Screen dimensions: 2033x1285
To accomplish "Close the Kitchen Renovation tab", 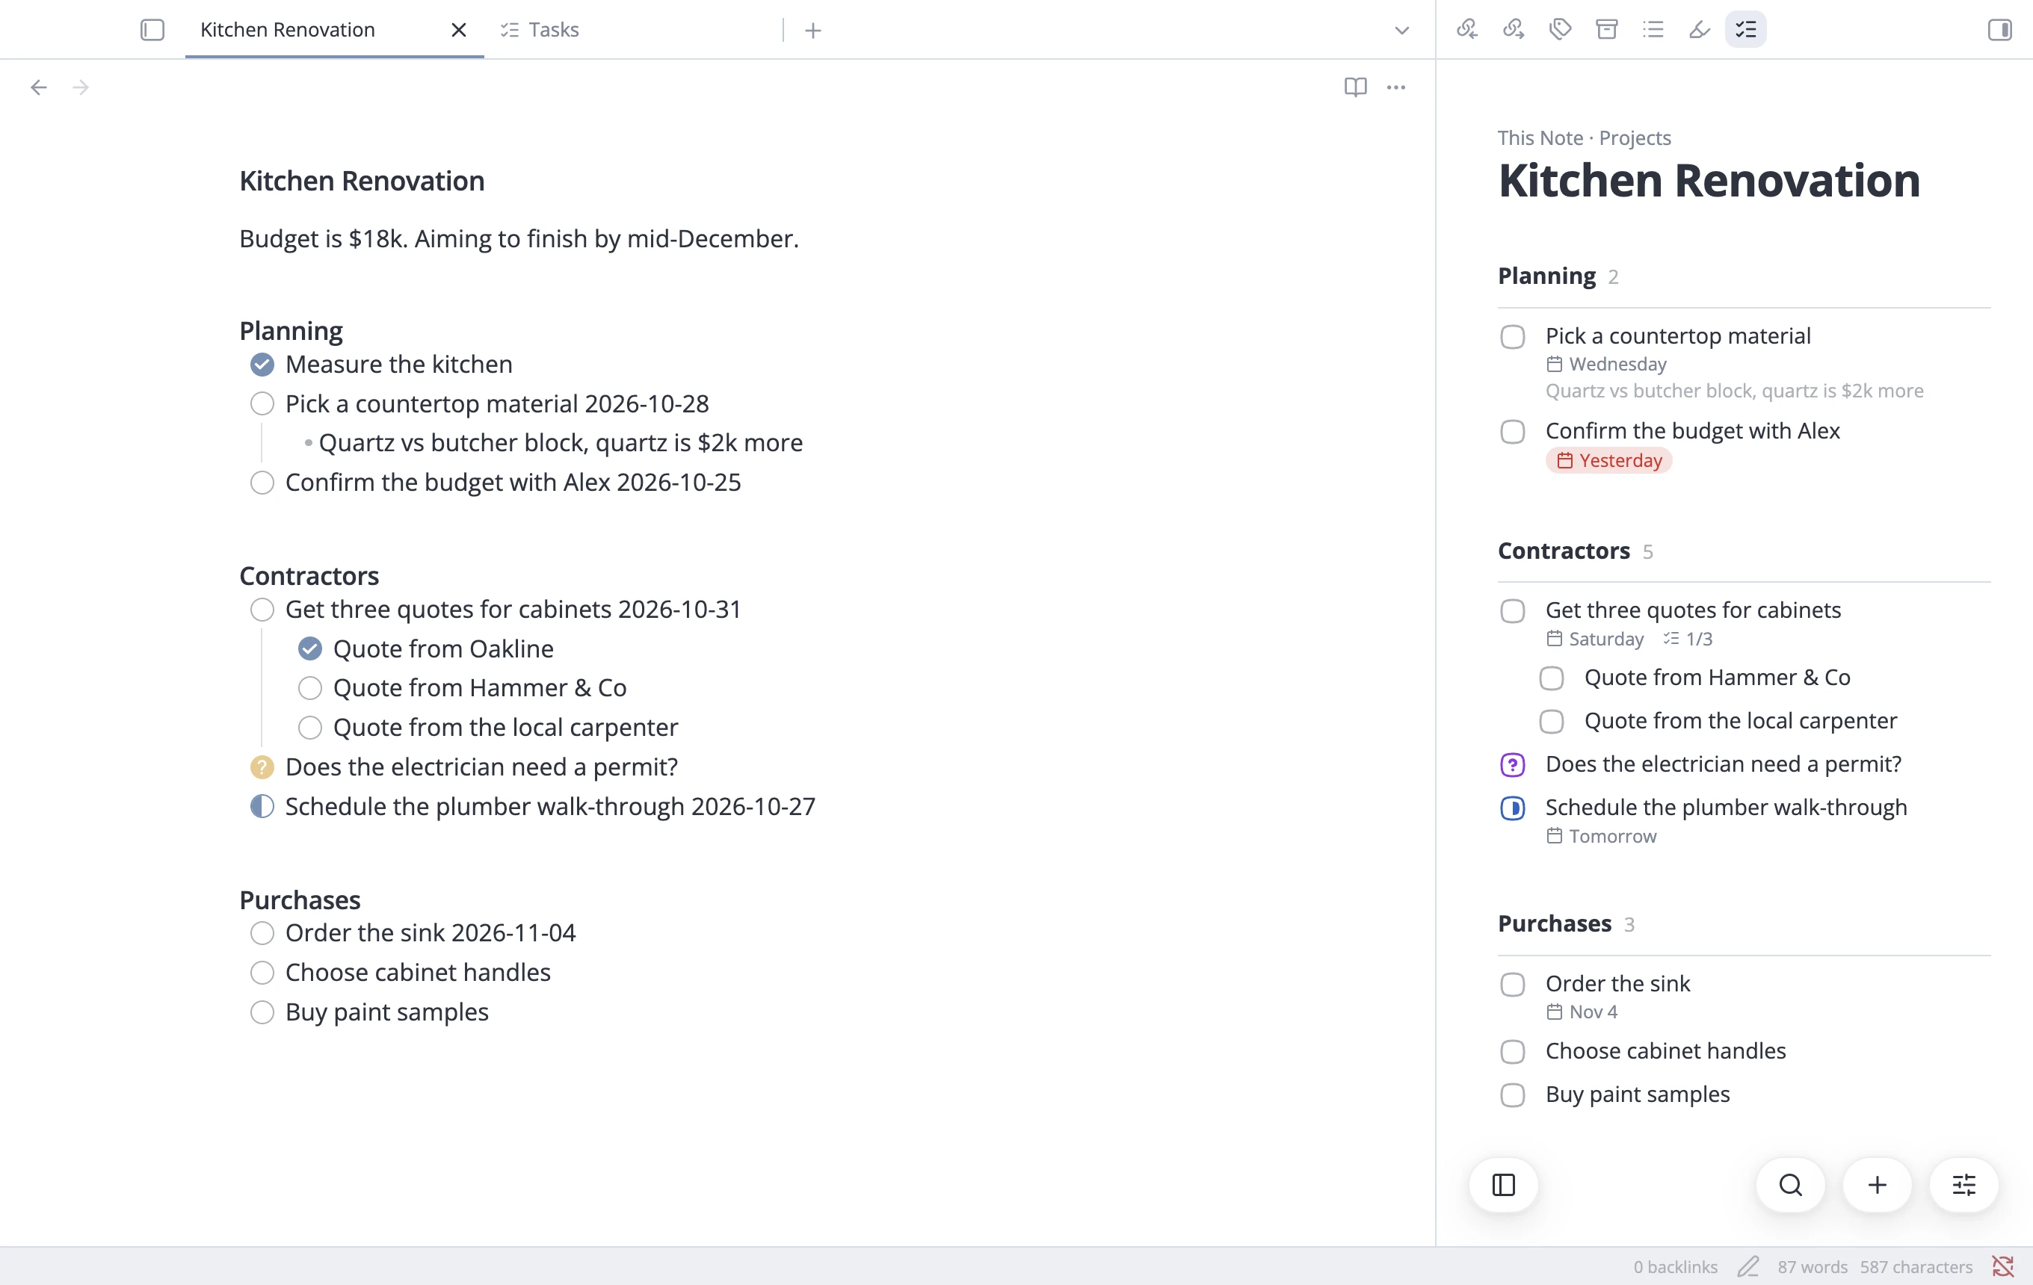I will coord(458,30).
